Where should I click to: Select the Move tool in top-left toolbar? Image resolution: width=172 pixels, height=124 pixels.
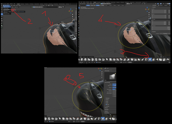tap(2, 14)
